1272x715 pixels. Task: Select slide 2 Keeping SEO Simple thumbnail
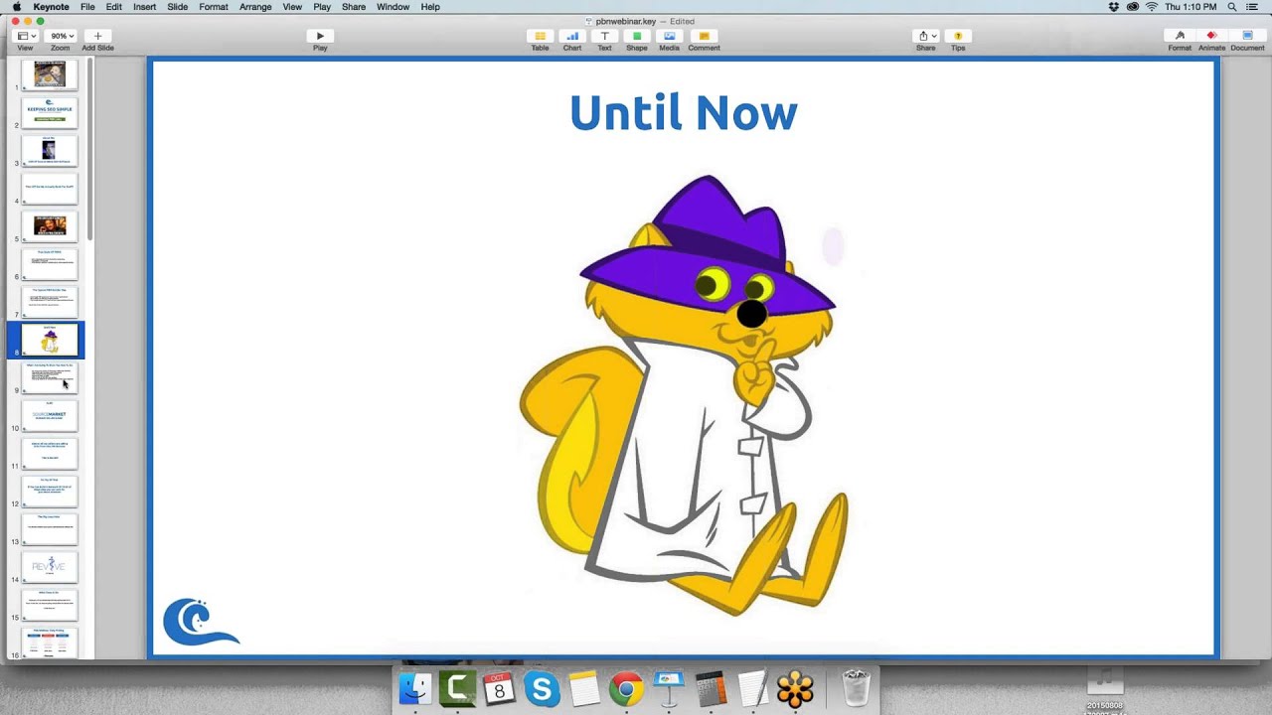pos(50,112)
